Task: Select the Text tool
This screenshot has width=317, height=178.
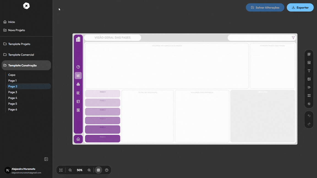Action: tap(309, 71)
